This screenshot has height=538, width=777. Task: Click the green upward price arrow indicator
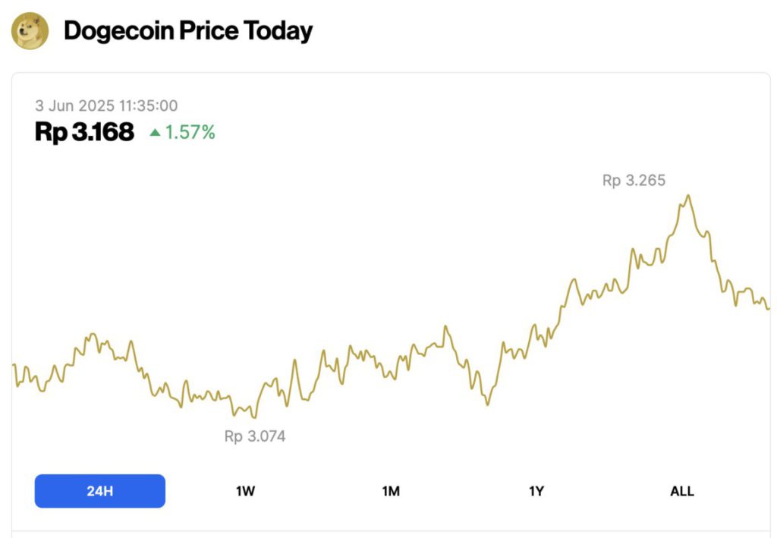(156, 132)
